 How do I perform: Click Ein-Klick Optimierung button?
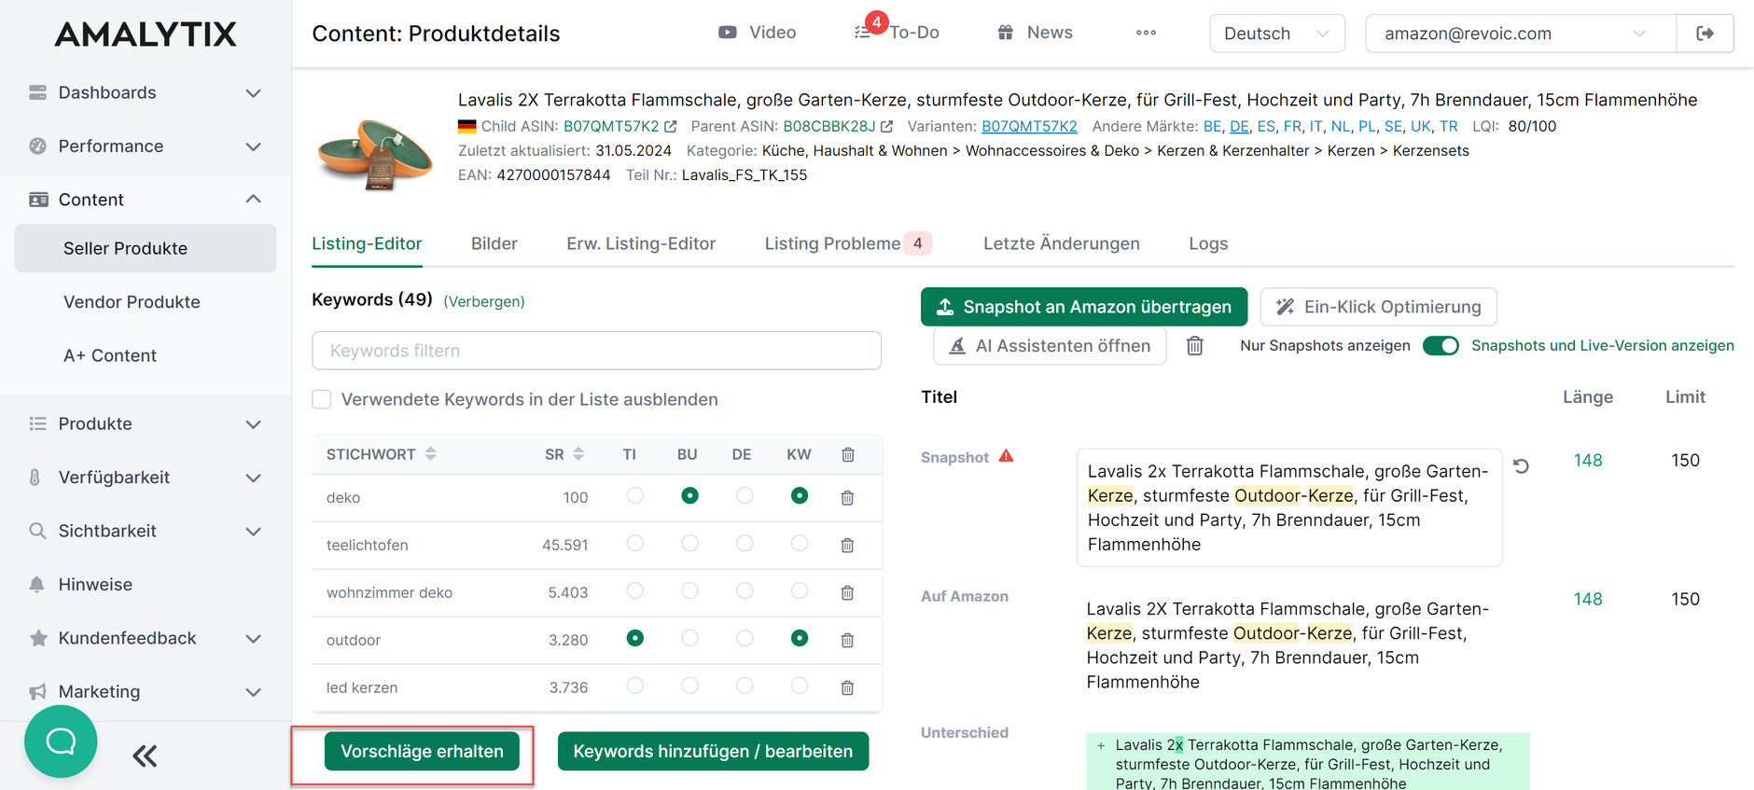pos(1378,307)
